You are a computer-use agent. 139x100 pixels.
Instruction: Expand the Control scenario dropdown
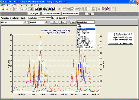[x=46, y=22]
